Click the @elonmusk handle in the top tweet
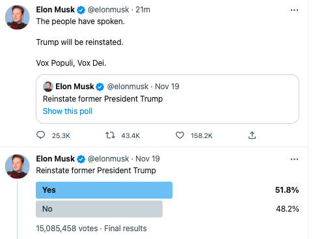The height and width of the screenshot is (239, 313). point(108,10)
